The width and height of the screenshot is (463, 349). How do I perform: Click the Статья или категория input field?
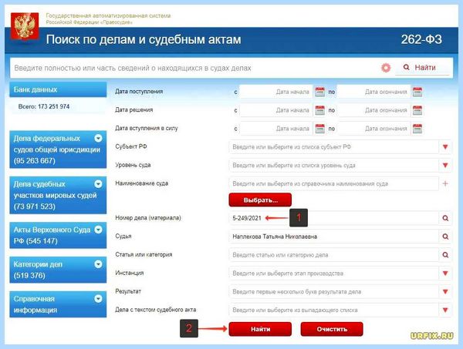(x=333, y=255)
